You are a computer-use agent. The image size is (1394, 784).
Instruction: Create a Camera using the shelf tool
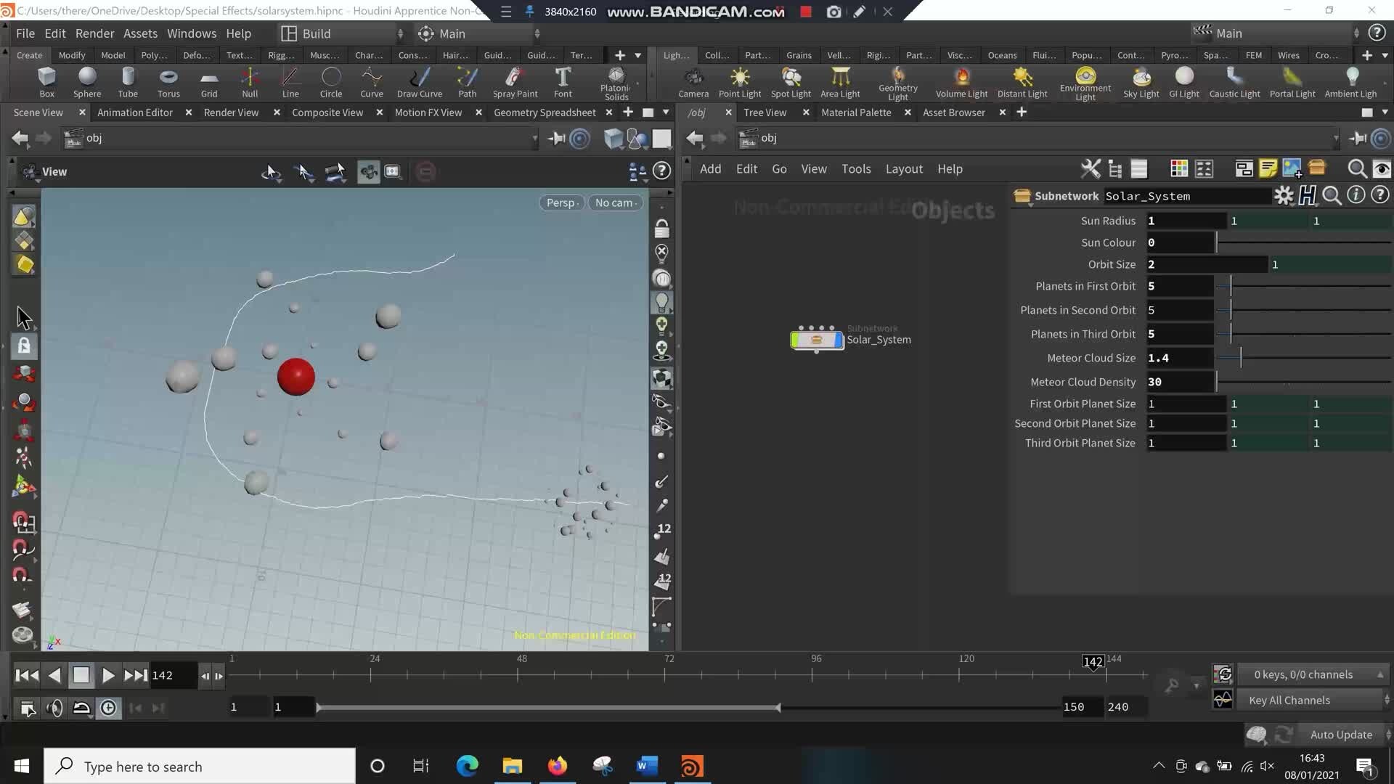[693, 80]
